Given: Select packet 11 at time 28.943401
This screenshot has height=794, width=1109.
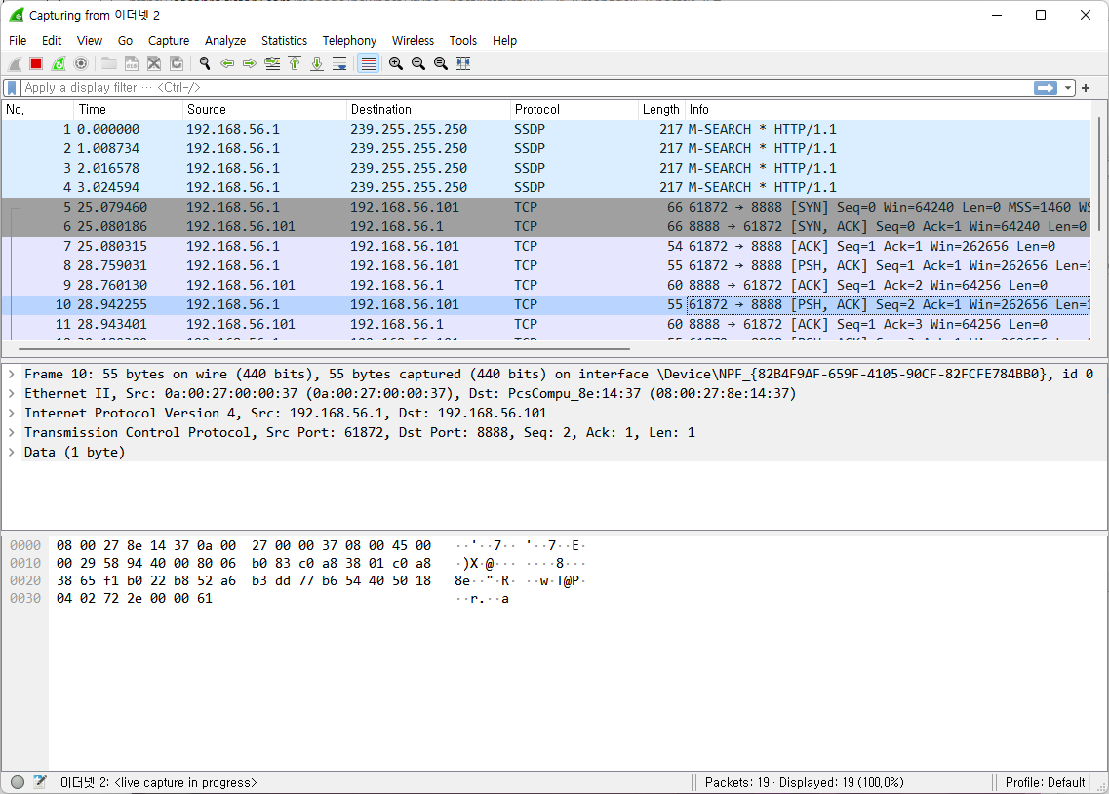Looking at the screenshot, I should click(x=546, y=325).
